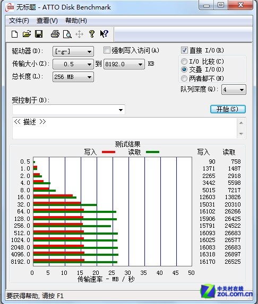The width and height of the screenshot is (258, 304).
Task: Click read value 758 in the 0.5 row
Action: coord(236,162)
